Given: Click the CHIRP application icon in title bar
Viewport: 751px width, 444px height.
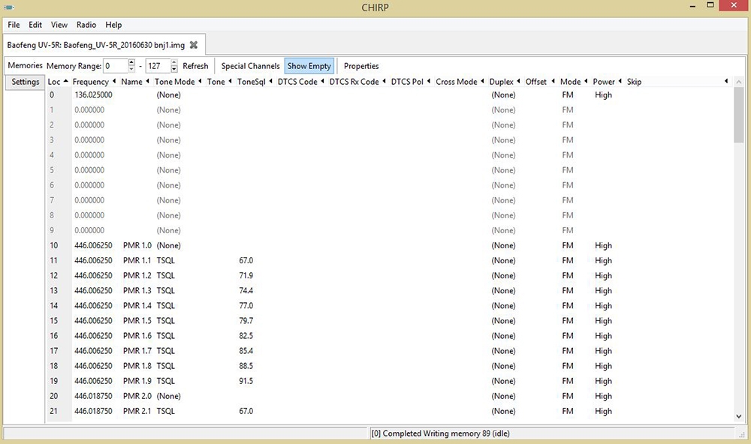Looking at the screenshot, I should (10, 7).
